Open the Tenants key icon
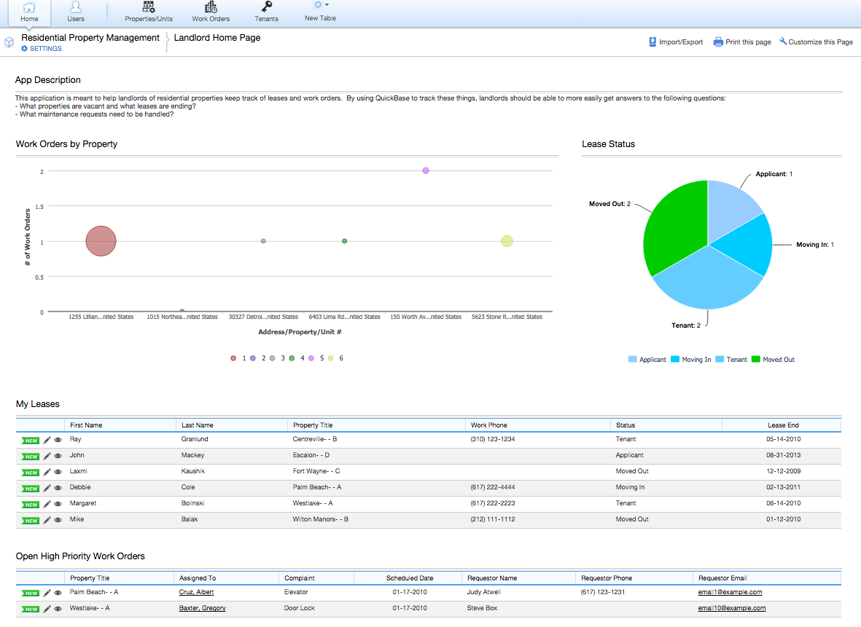 (266, 7)
